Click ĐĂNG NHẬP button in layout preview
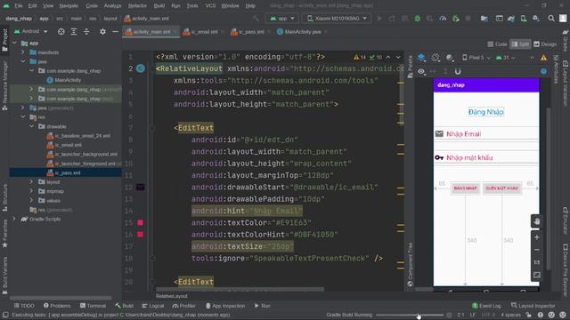The image size is (570, 320). click(465, 188)
